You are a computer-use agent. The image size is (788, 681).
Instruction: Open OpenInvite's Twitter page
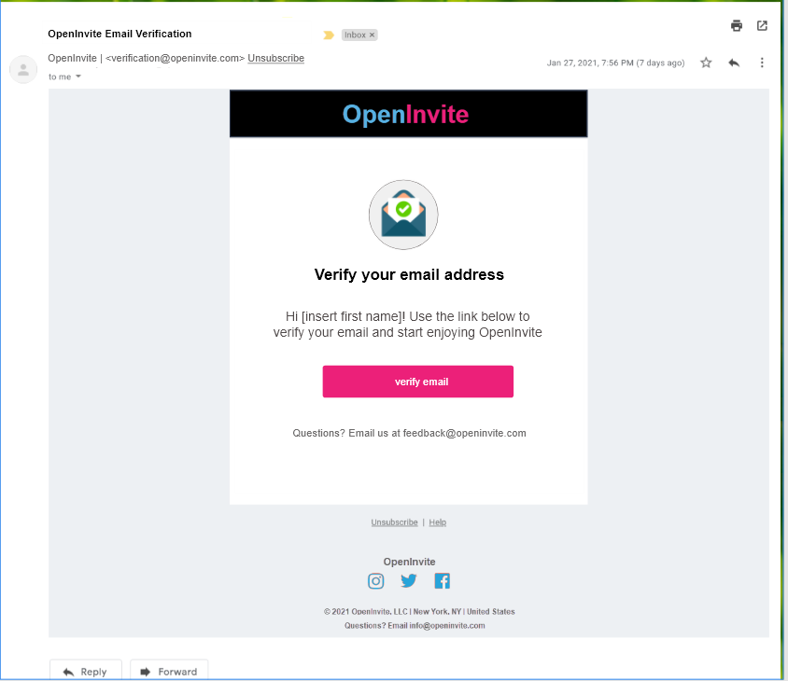[x=409, y=581]
